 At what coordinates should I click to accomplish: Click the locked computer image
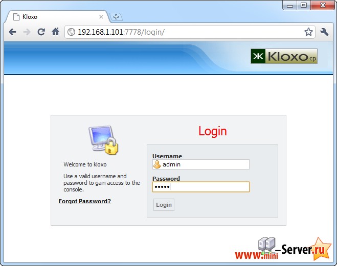click(x=103, y=140)
